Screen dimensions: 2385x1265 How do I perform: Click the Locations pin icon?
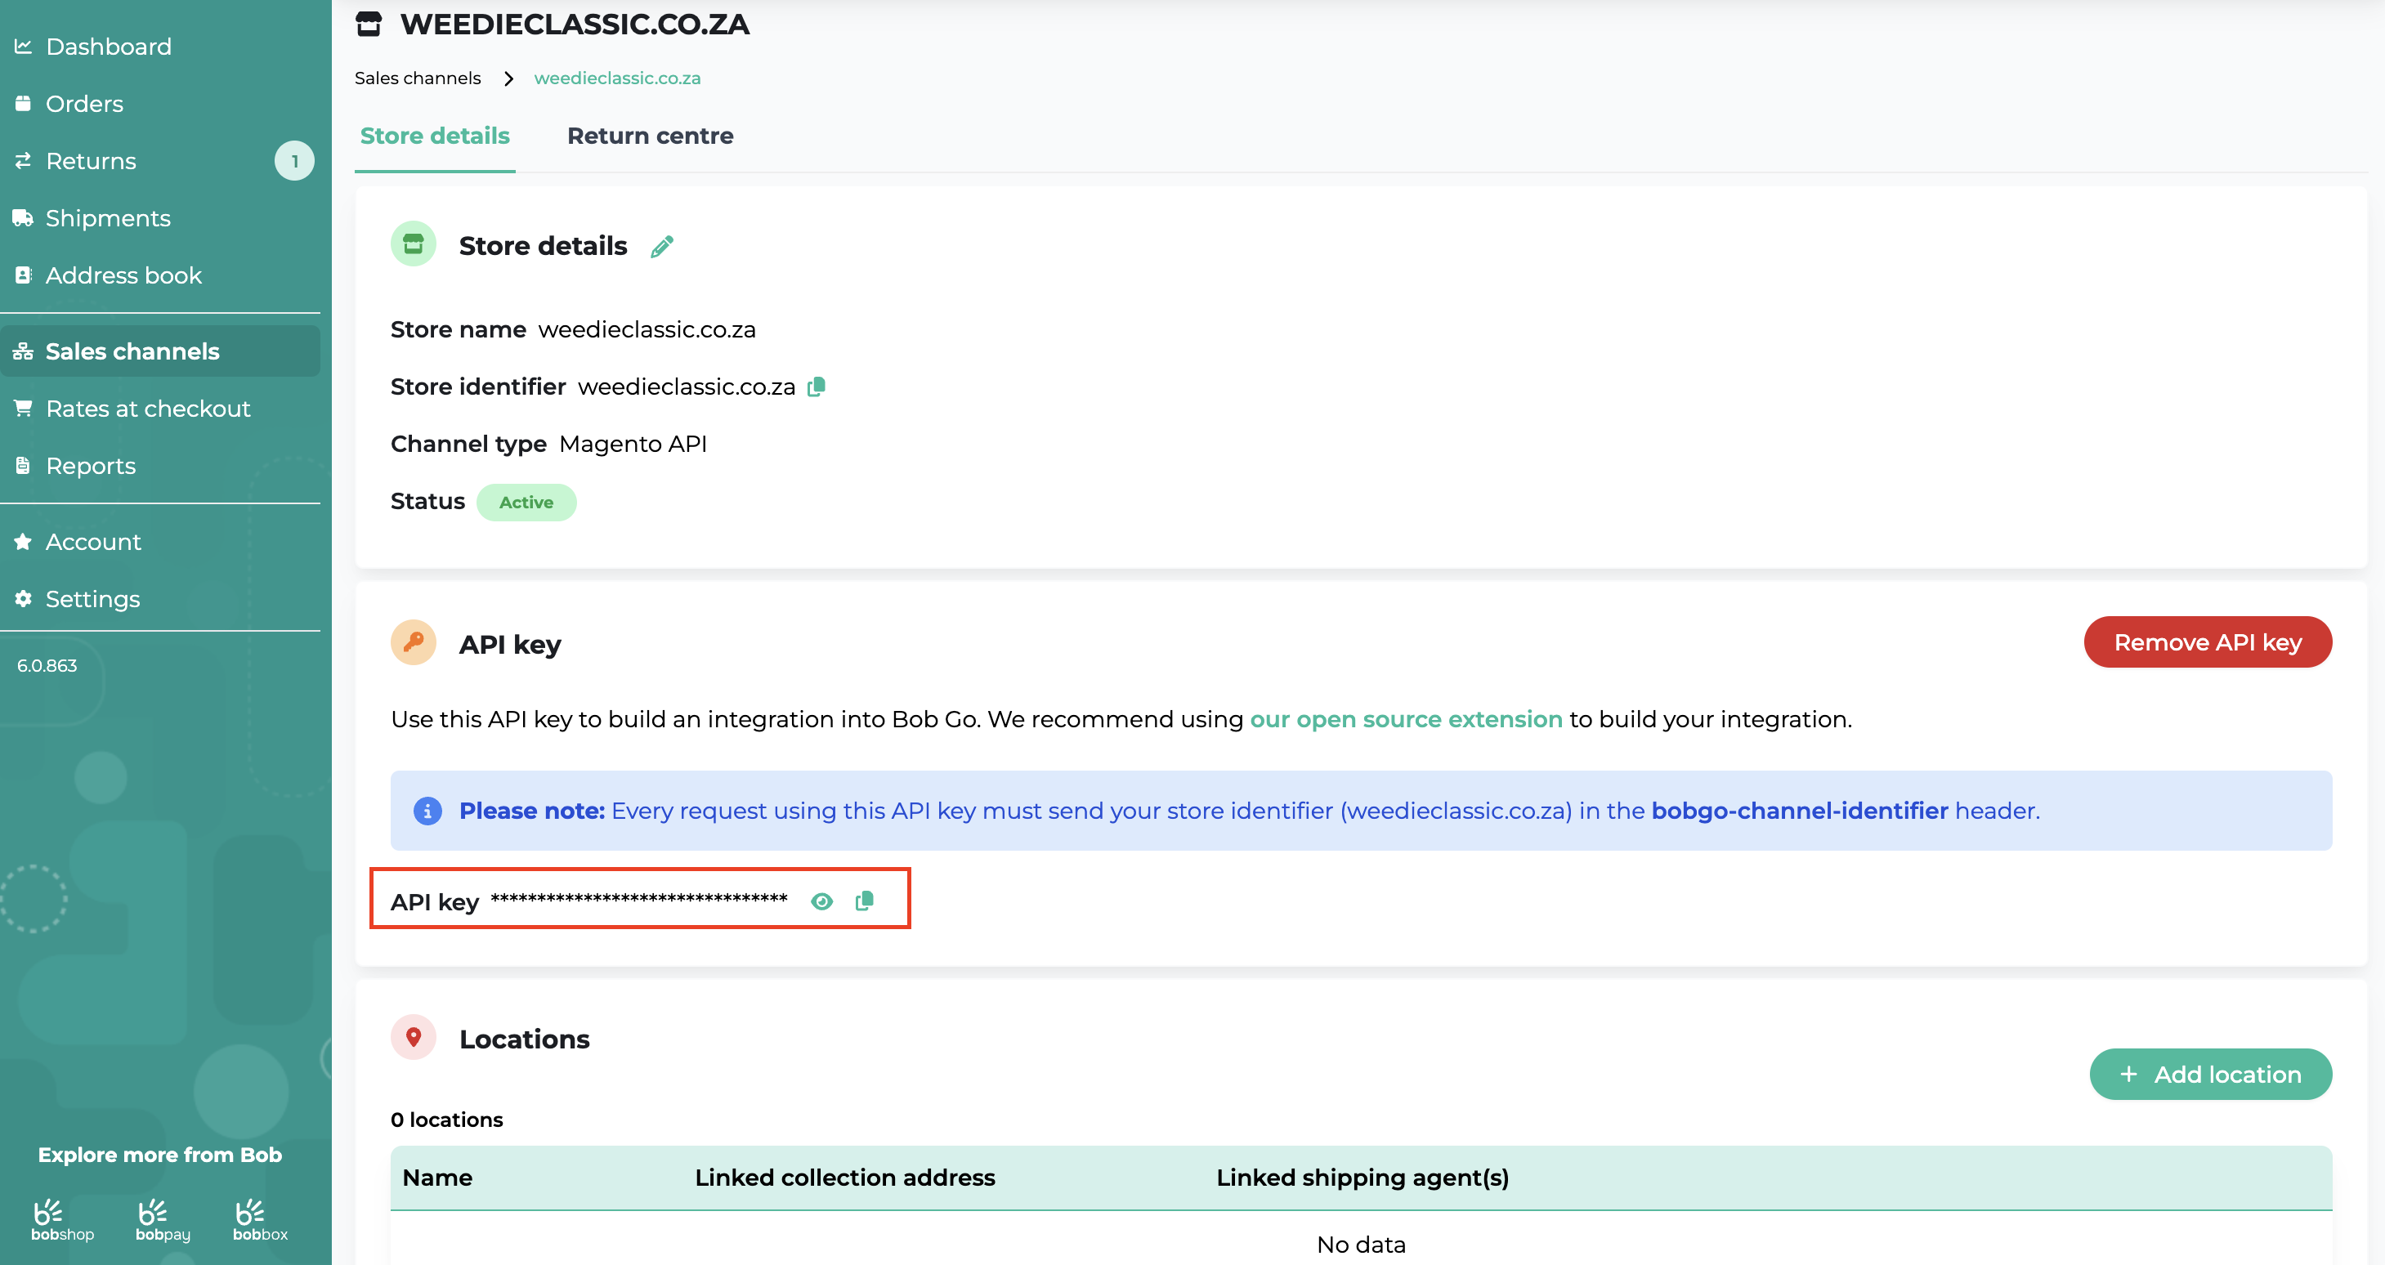pos(414,1037)
